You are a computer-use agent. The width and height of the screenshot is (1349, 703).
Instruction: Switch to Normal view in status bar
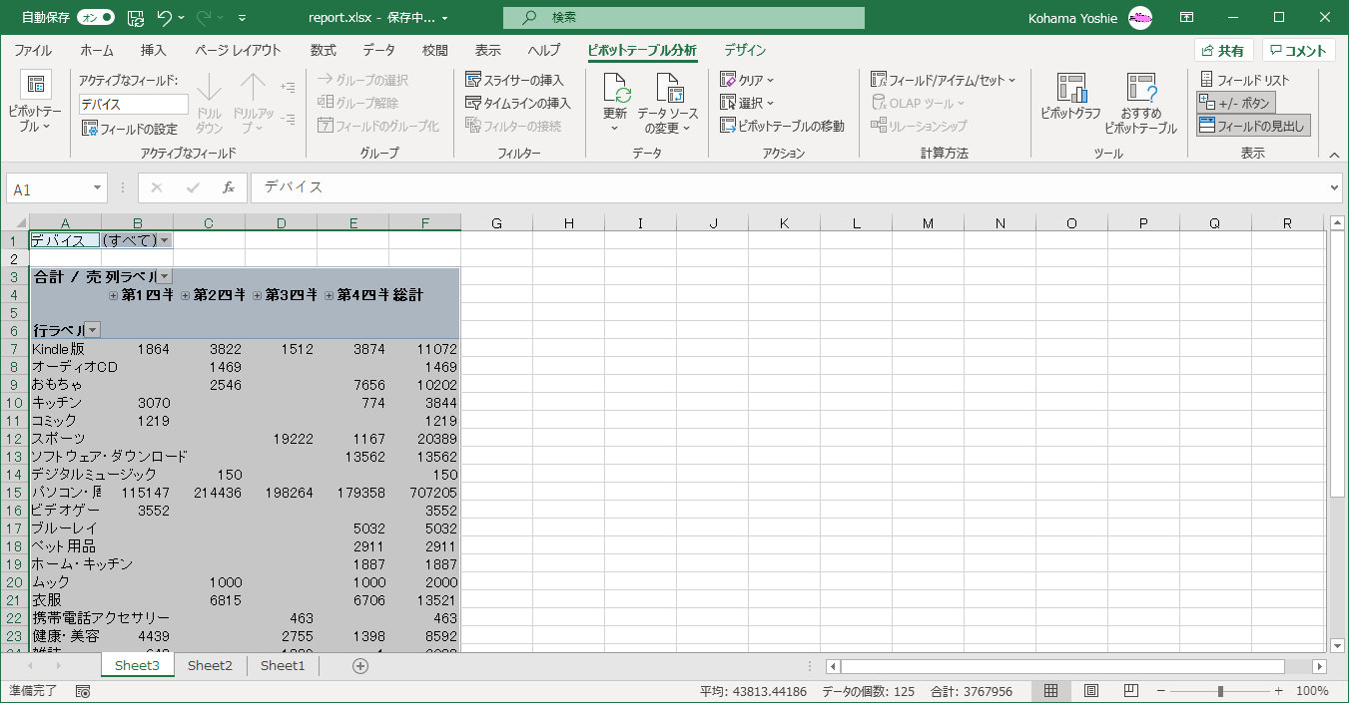1051,691
